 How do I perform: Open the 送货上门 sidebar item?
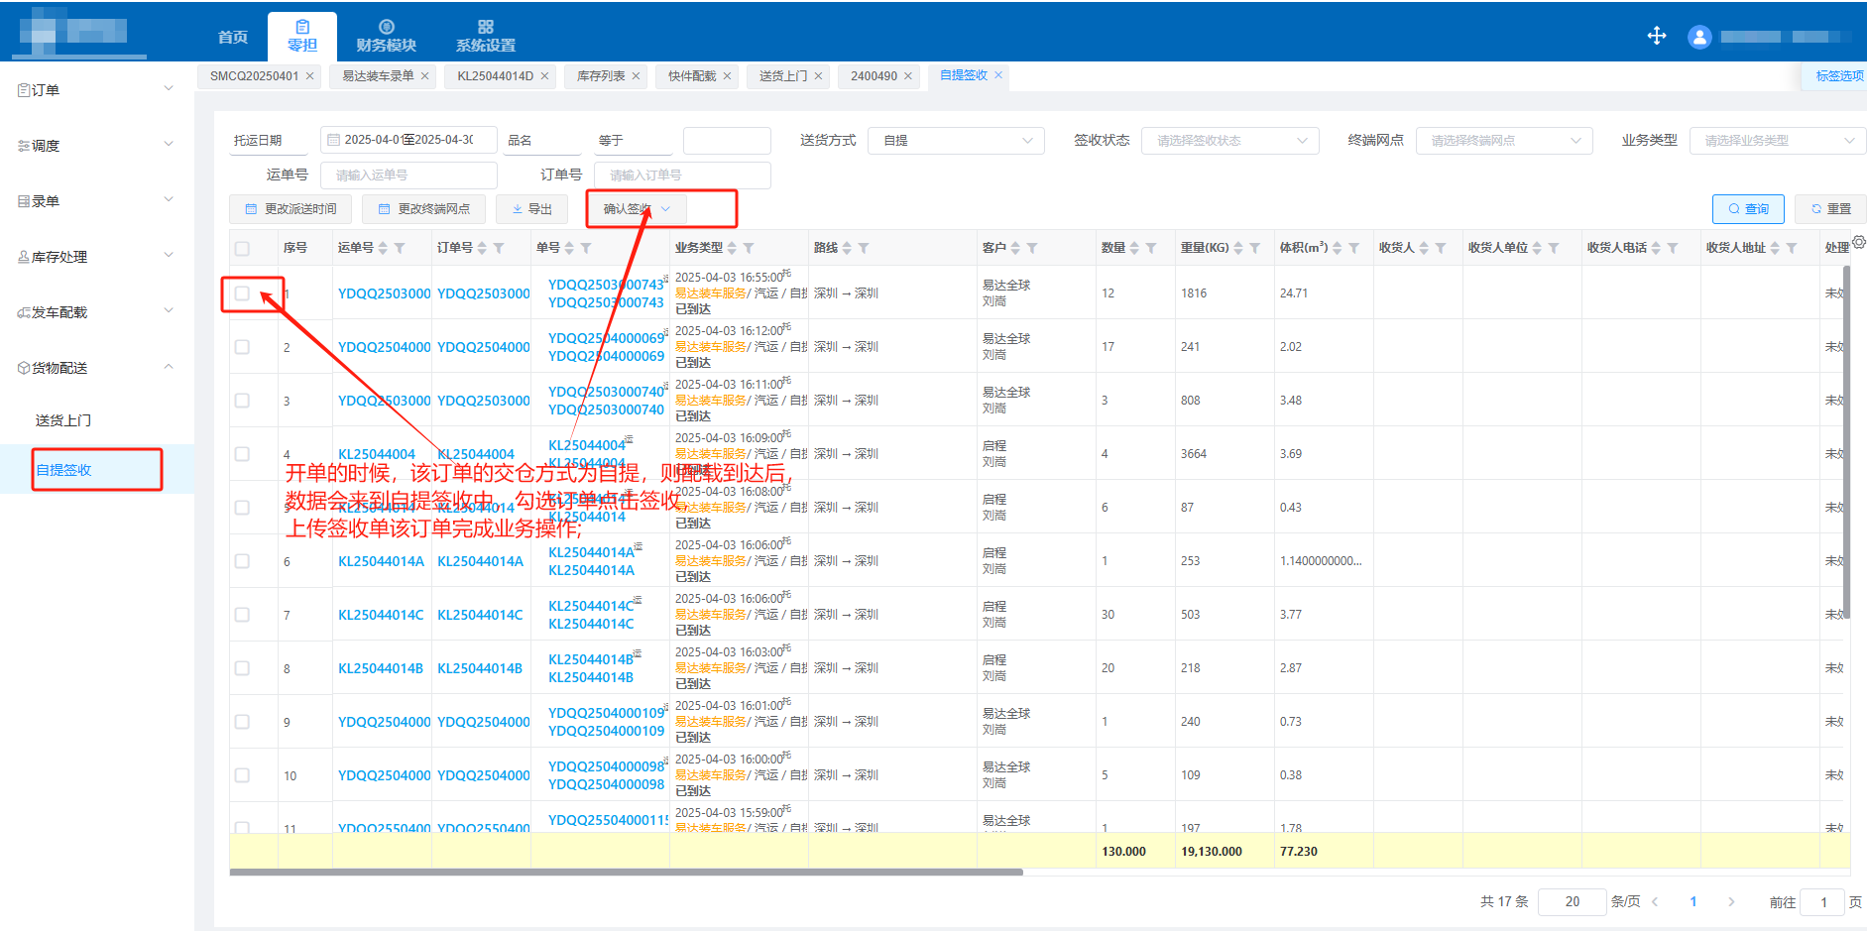tap(63, 420)
